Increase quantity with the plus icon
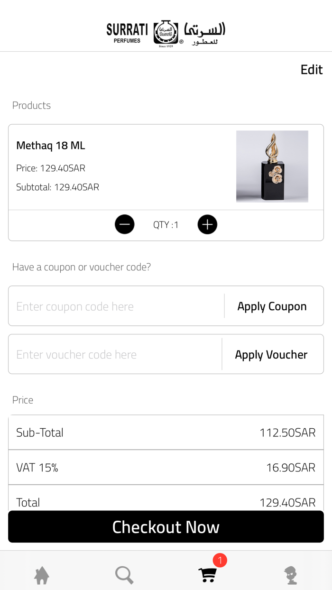The width and height of the screenshot is (332, 590). (207, 224)
